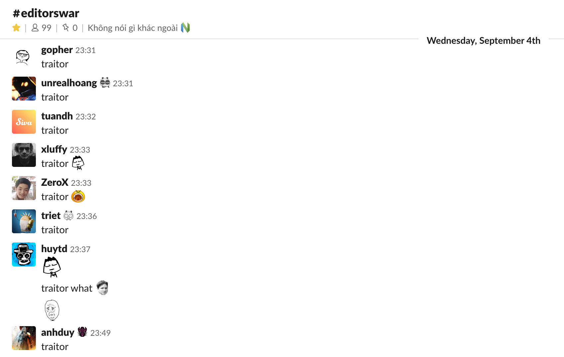Screen dimensions: 564x357
Task: Click the orange screaming emoji in ZeroX's message
Action: click(x=78, y=196)
